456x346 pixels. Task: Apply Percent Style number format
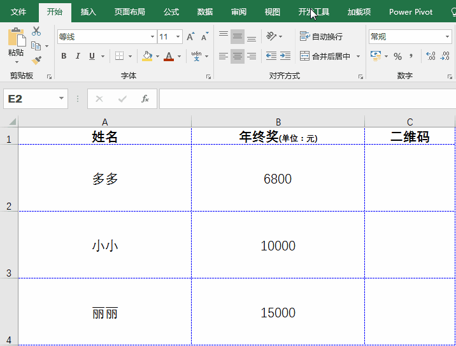397,56
